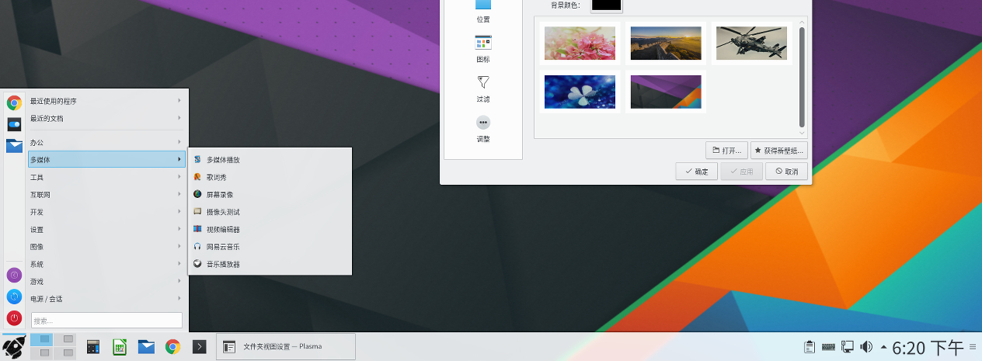The height and width of the screenshot is (361, 982).
Task: Expand the 办公 office submenu
Action: [106, 143]
